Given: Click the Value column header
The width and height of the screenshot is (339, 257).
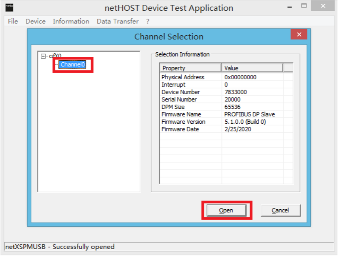Looking at the screenshot, I should pyautogui.click(x=253, y=68).
